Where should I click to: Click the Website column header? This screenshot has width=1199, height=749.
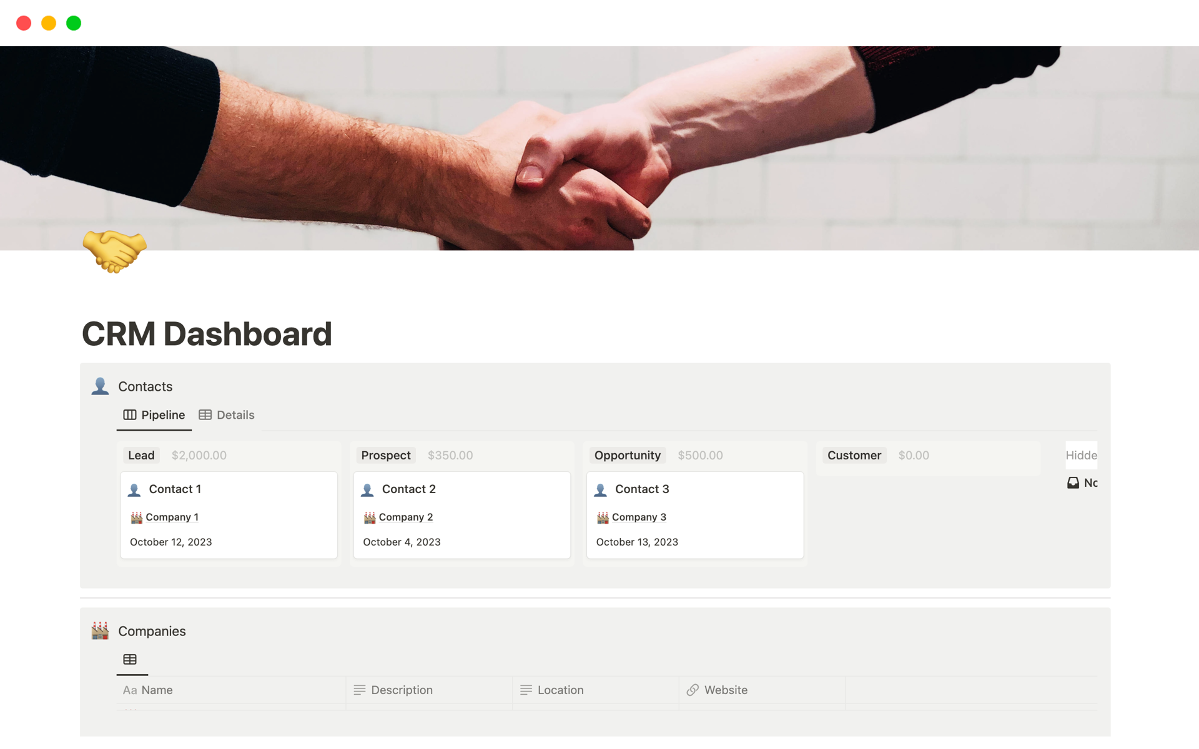(726, 690)
